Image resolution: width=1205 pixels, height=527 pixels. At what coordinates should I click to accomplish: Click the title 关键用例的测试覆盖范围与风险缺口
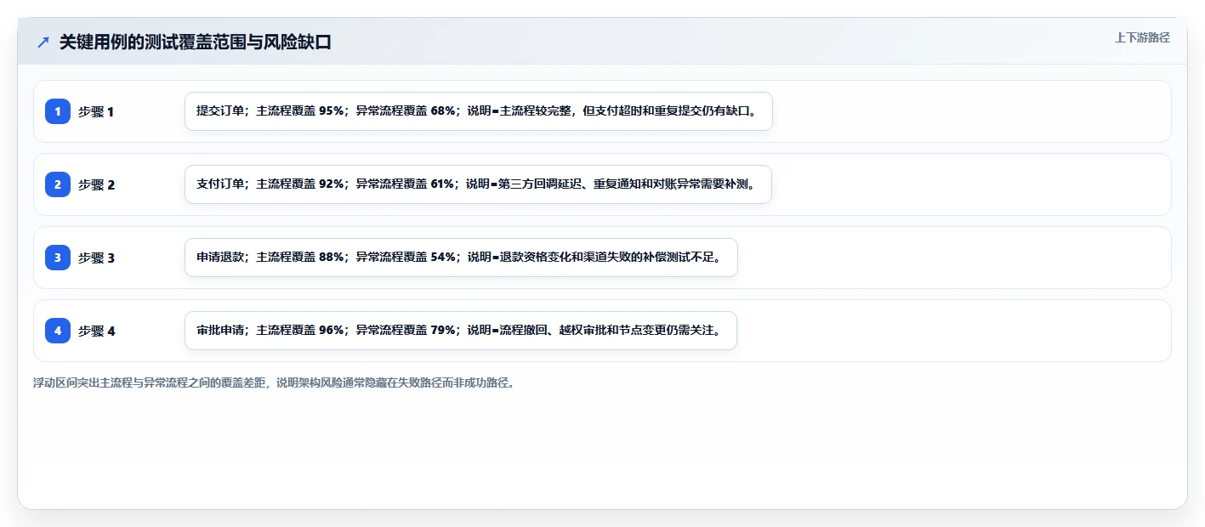(195, 42)
